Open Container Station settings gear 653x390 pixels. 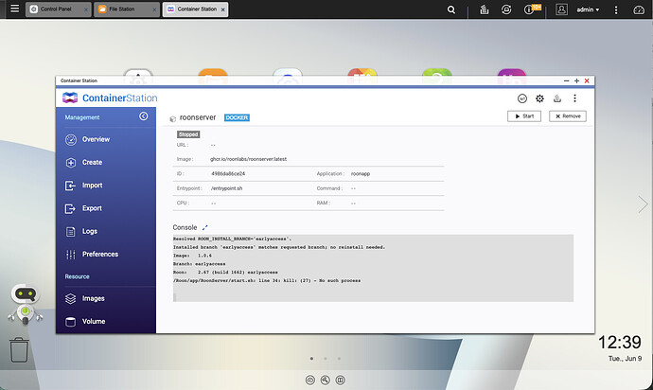(x=539, y=98)
